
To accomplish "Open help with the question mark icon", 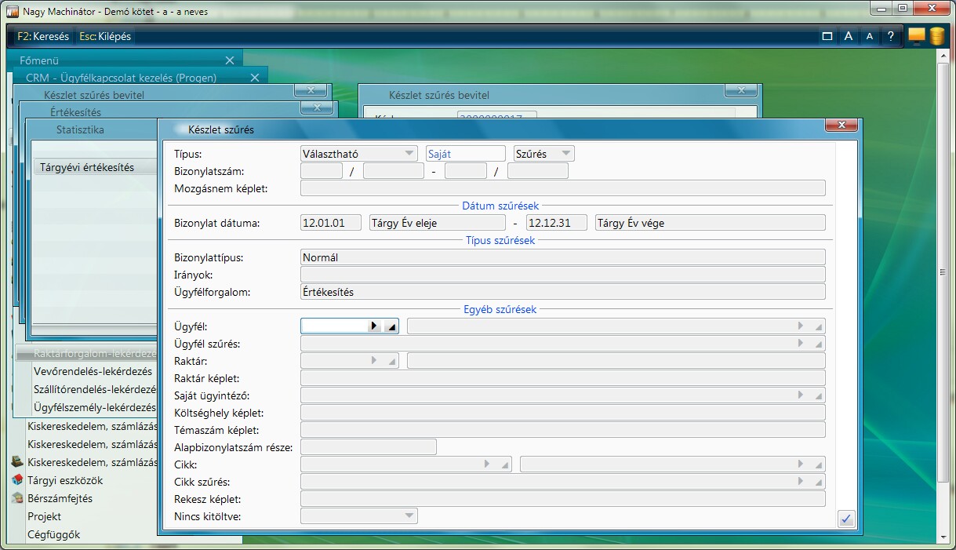I will pyautogui.click(x=890, y=36).
